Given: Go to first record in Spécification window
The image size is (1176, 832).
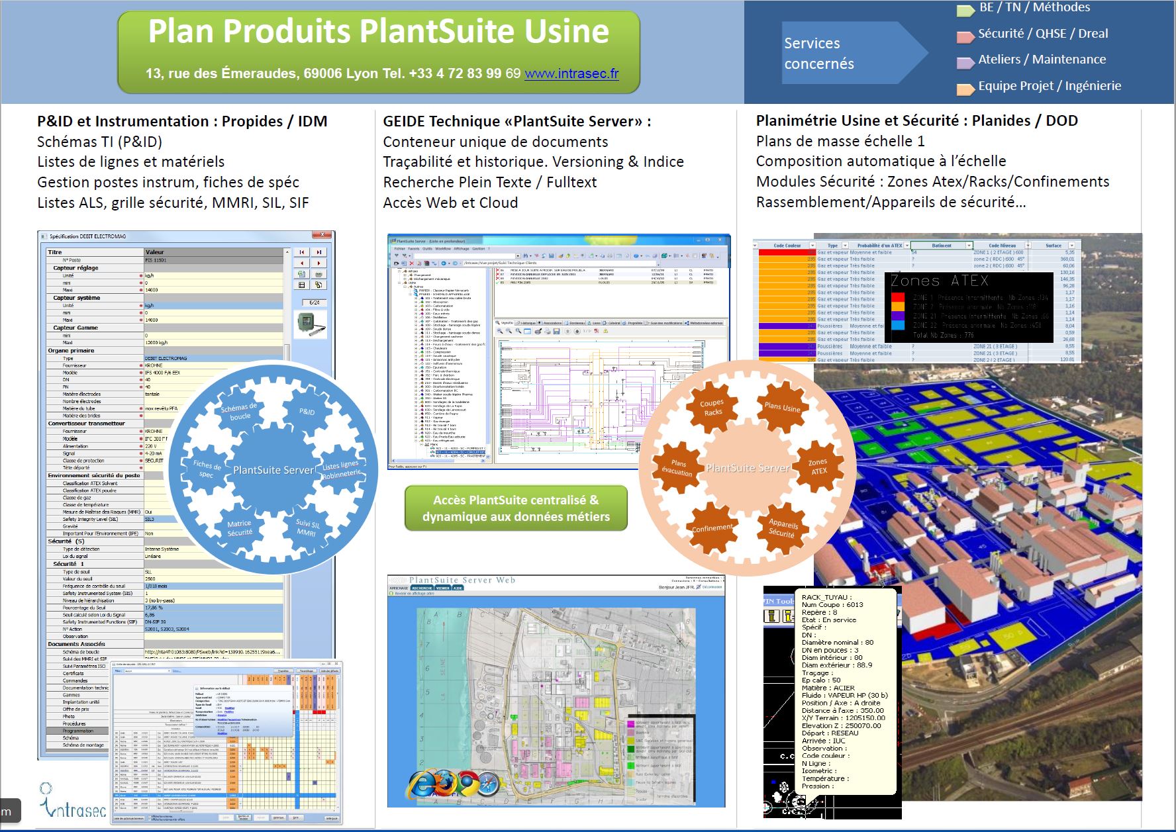Looking at the screenshot, I should pyautogui.click(x=301, y=252).
